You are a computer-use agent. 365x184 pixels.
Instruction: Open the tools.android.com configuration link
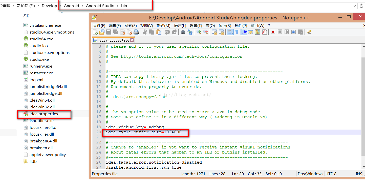[x=181, y=56]
